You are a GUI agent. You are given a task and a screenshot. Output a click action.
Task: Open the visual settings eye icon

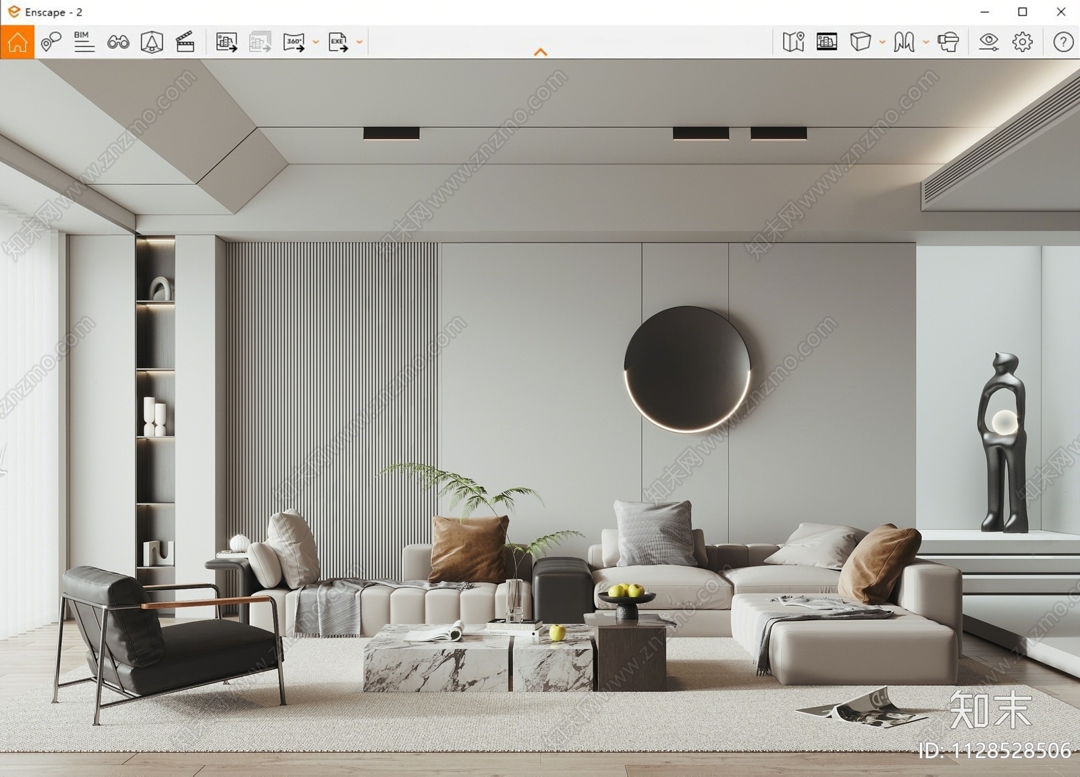(x=989, y=42)
